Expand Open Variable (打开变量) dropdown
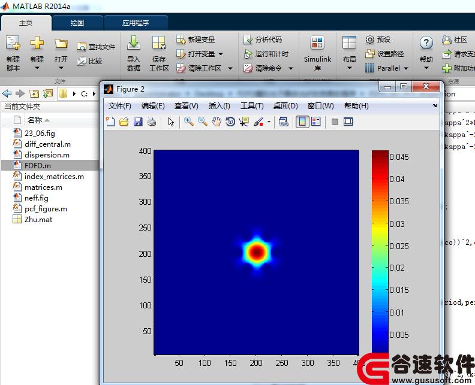Screen dimensions: 475x385 [221, 54]
